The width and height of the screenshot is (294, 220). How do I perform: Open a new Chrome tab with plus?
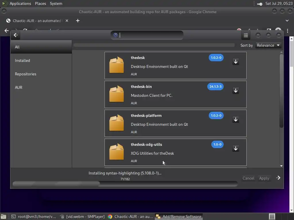78,21
